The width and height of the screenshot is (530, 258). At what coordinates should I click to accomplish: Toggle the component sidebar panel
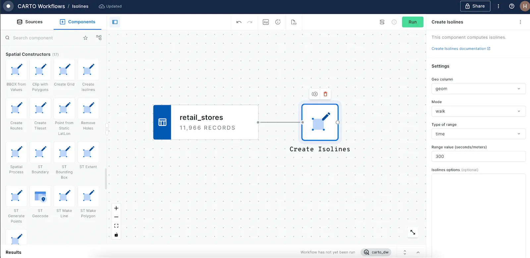[115, 22]
